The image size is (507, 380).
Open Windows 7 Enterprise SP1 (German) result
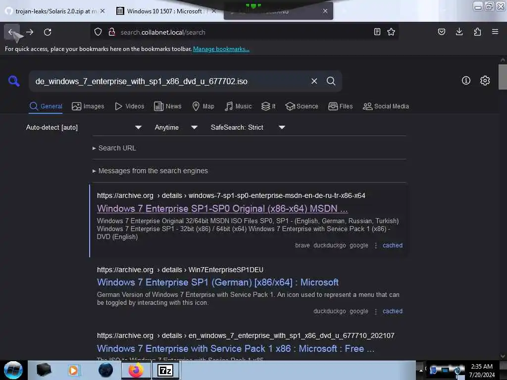coord(218,283)
